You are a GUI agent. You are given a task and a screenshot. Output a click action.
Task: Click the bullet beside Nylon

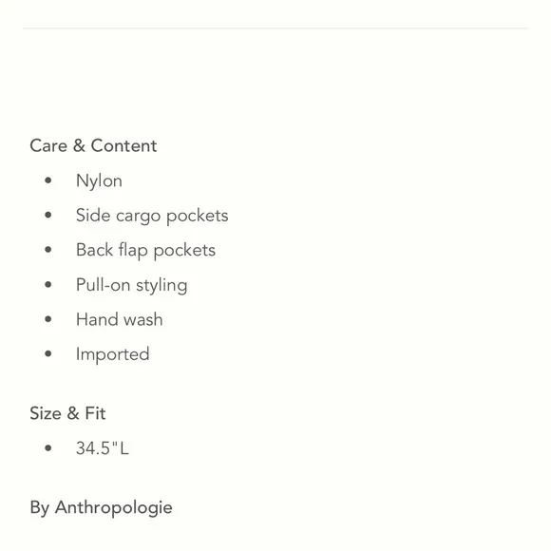(48, 180)
